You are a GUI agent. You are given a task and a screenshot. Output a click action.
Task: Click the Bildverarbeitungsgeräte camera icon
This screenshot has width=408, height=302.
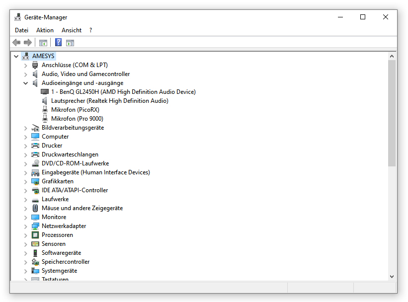point(35,128)
